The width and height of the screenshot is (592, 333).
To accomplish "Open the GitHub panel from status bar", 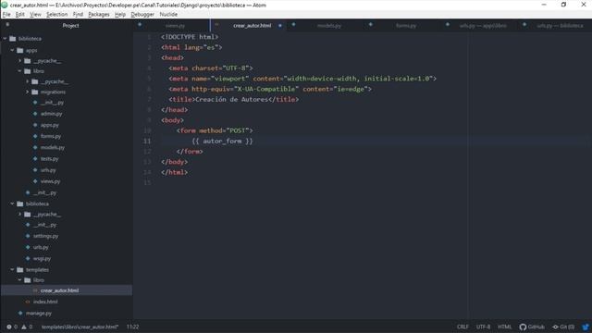I will [x=532, y=327].
